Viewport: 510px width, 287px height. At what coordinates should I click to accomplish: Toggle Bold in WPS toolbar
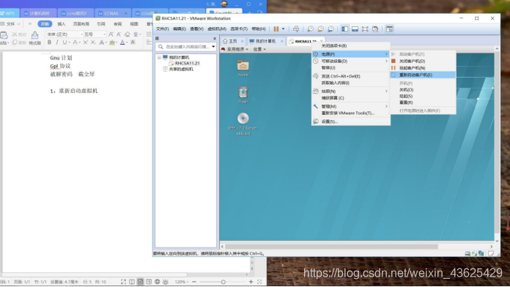coord(49,42)
